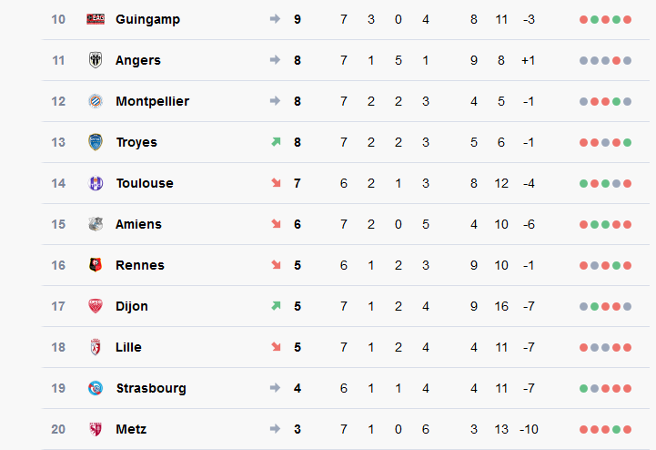Open the Metz team name link
This screenshot has height=450, width=656.
pos(131,429)
